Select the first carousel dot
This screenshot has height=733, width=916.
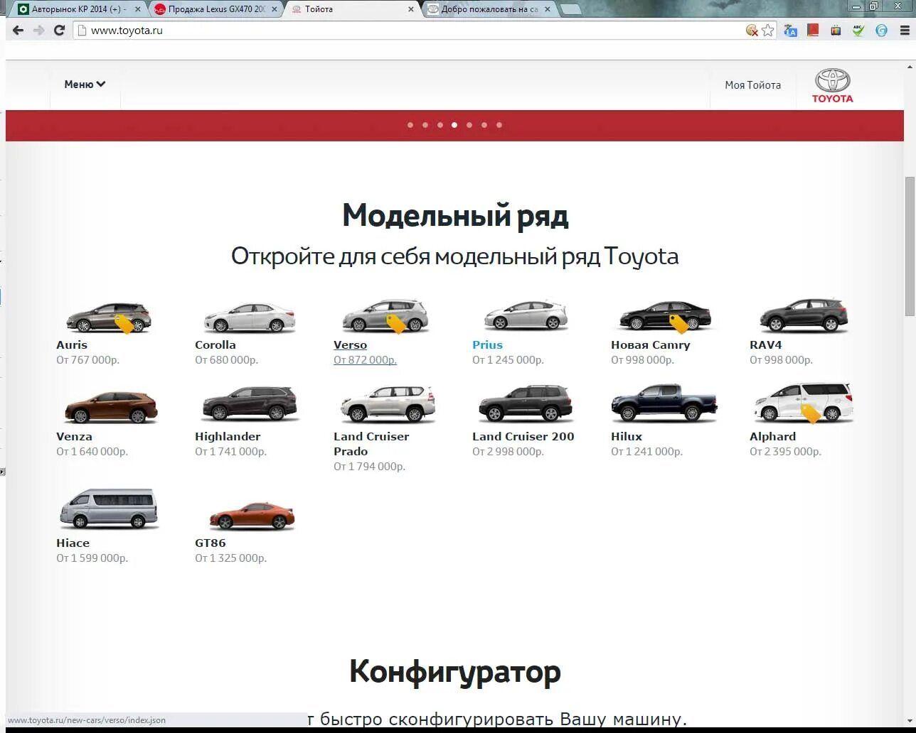click(x=410, y=125)
